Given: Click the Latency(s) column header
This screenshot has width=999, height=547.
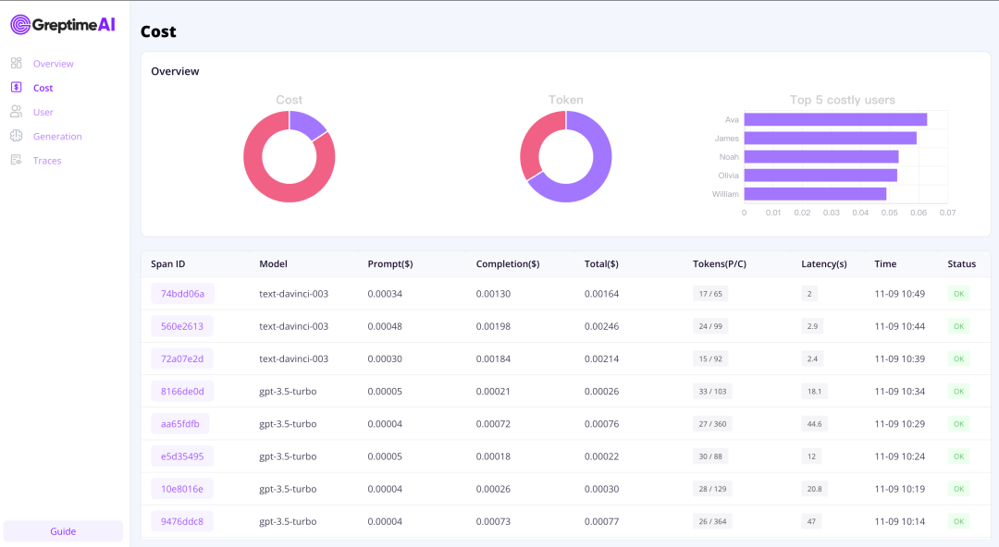Looking at the screenshot, I should (823, 264).
